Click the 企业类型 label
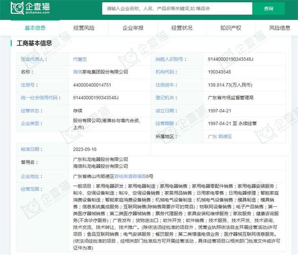Viewport: 298px width, 255px height. (x=31, y=124)
